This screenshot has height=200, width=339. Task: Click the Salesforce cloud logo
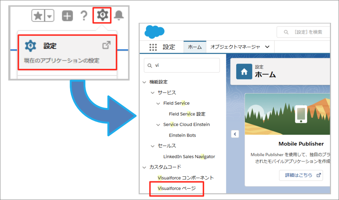pos(154,32)
